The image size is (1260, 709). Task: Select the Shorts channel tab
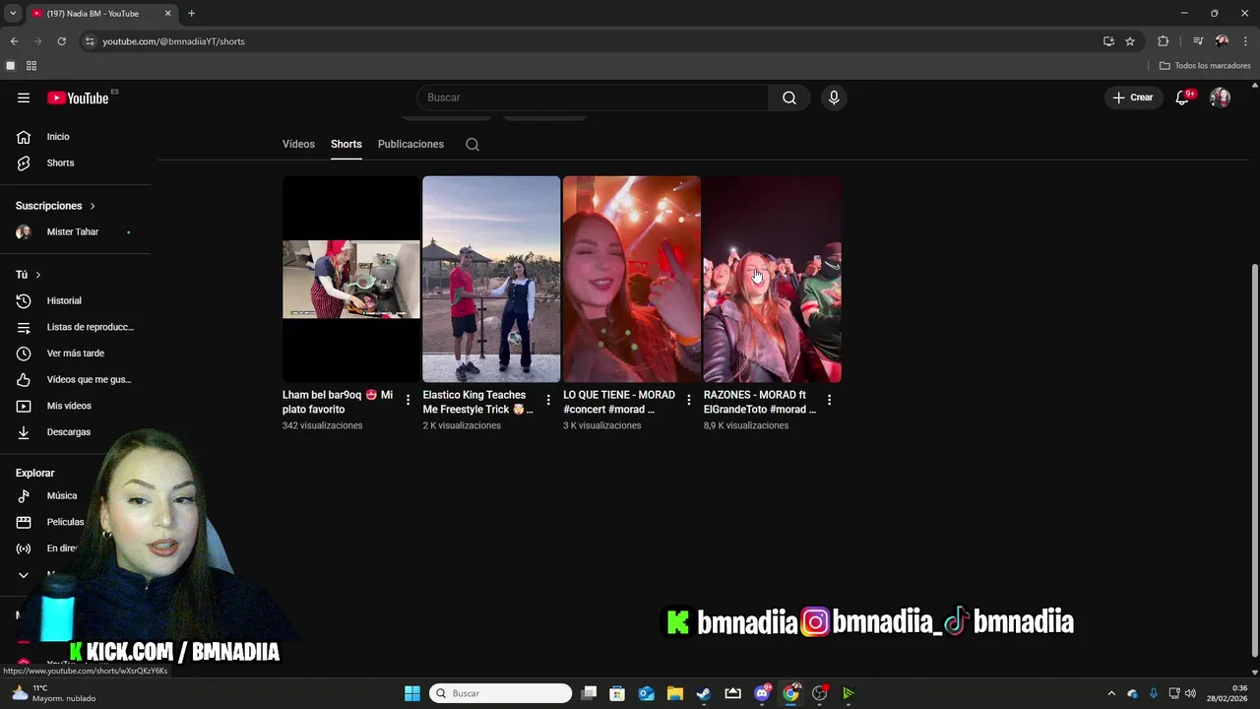pyautogui.click(x=346, y=144)
